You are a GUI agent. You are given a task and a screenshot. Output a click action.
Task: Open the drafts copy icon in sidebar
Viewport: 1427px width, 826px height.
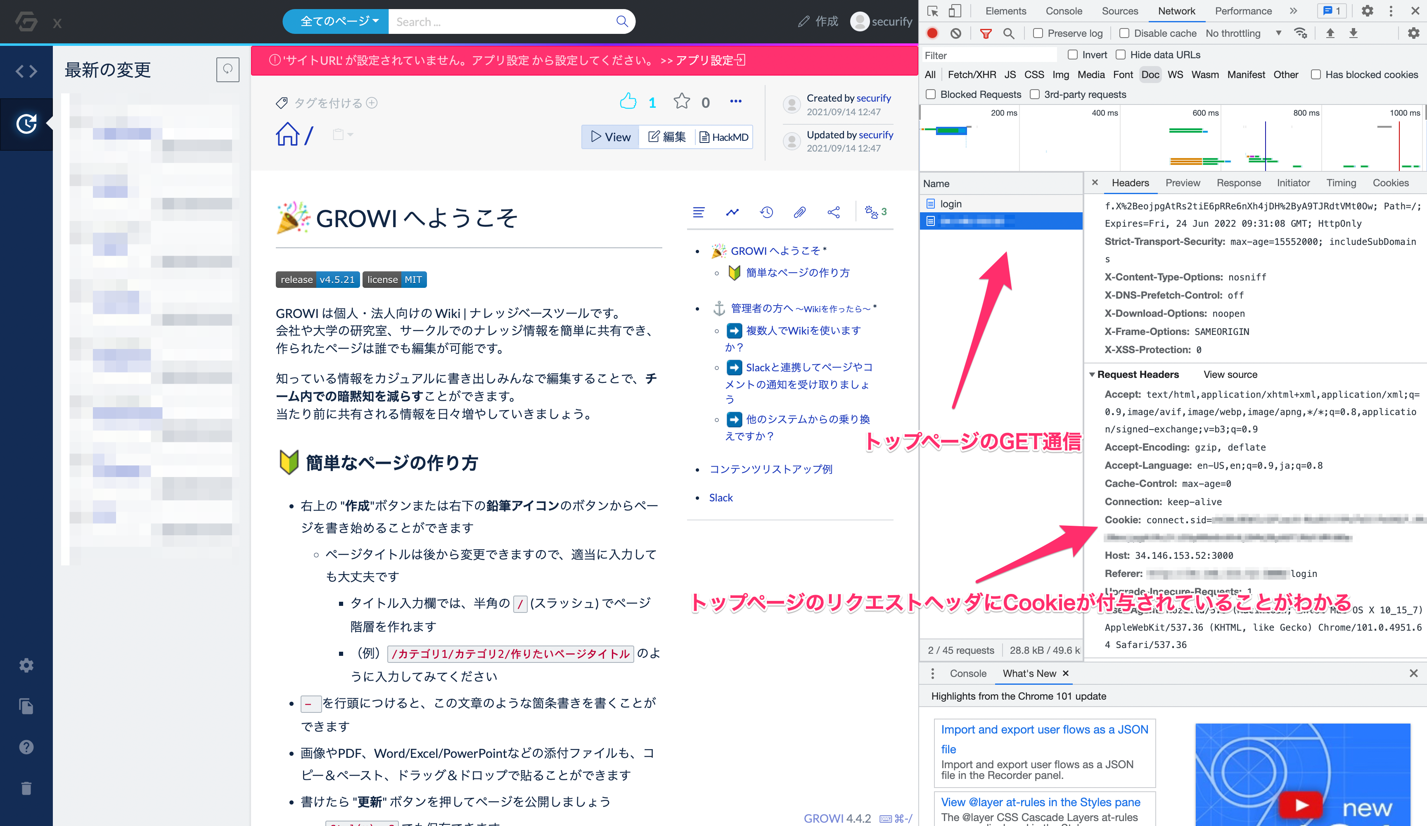[26, 706]
